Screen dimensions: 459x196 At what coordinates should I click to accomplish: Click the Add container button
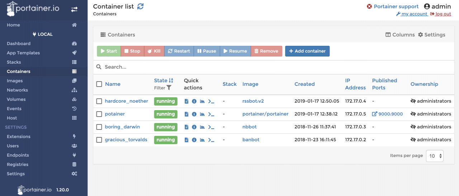[x=307, y=51]
